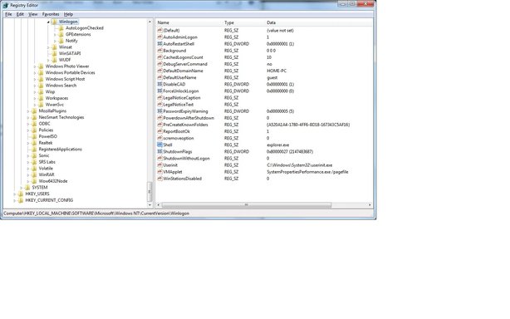Click the Windows Photo Viewer folder icon
The image size is (510, 319).
coord(41,66)
